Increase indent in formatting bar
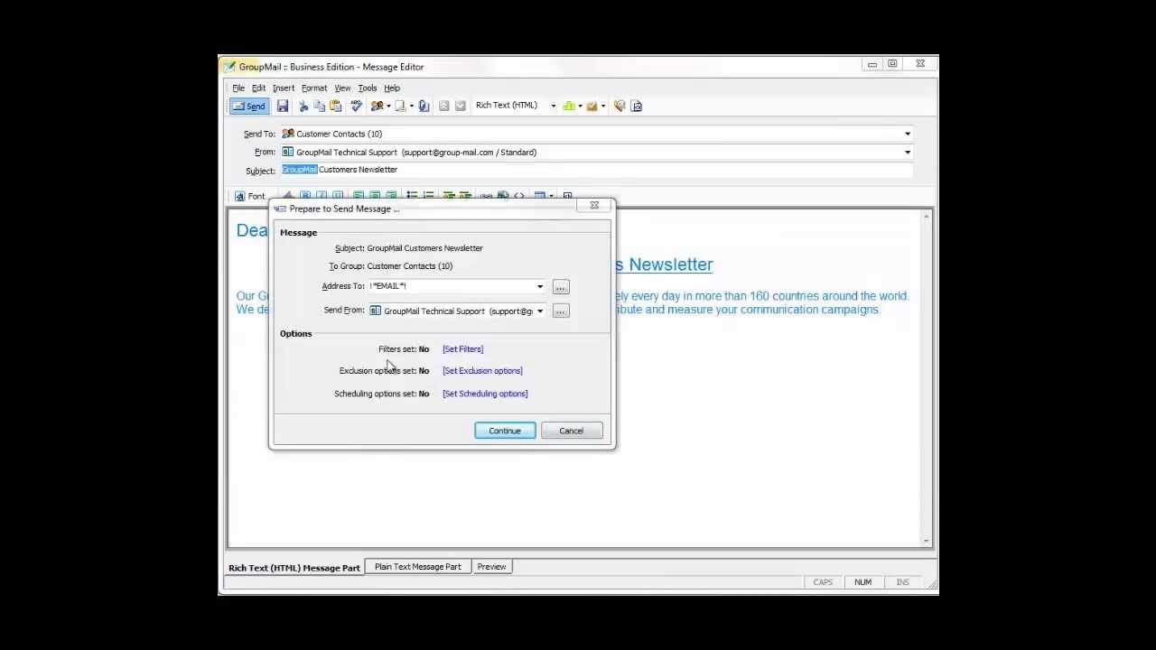Image resolution: width=1156 pixels, height=650 pixels. coord(464,195)
